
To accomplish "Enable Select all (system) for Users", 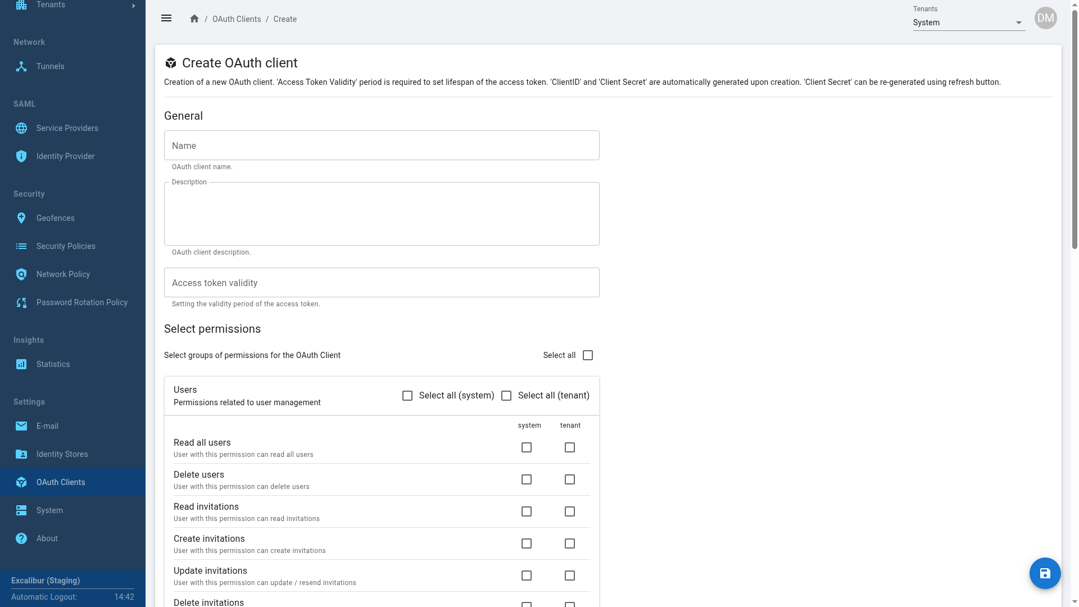I will [x=407, y=396].
